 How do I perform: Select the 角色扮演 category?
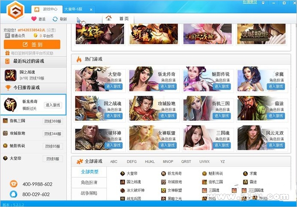click(x=89, y=183)
